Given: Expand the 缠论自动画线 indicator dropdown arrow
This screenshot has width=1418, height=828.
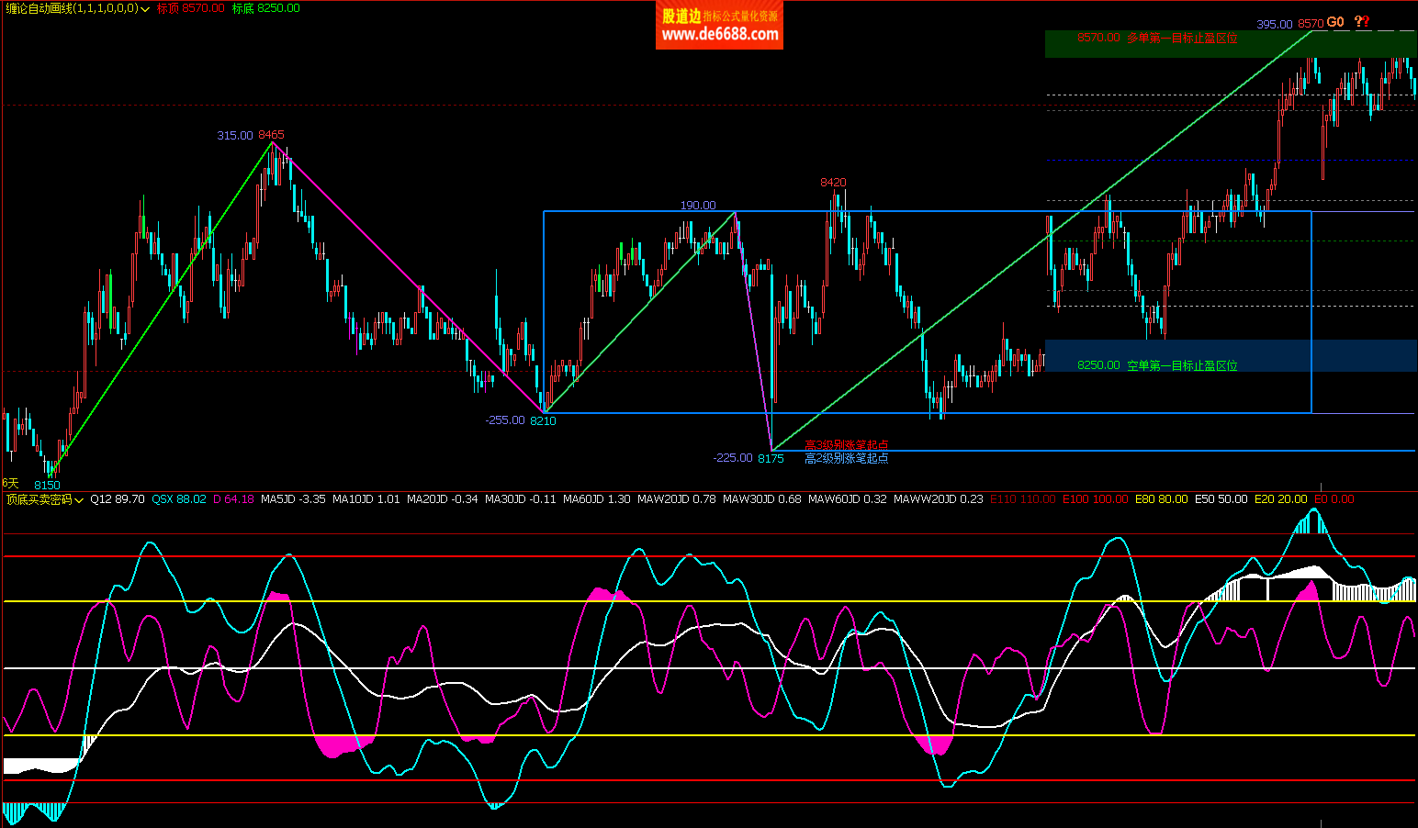Looking at the screenshot, I should point(145,9).
